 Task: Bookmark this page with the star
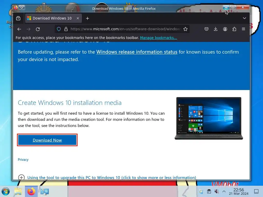185,29
